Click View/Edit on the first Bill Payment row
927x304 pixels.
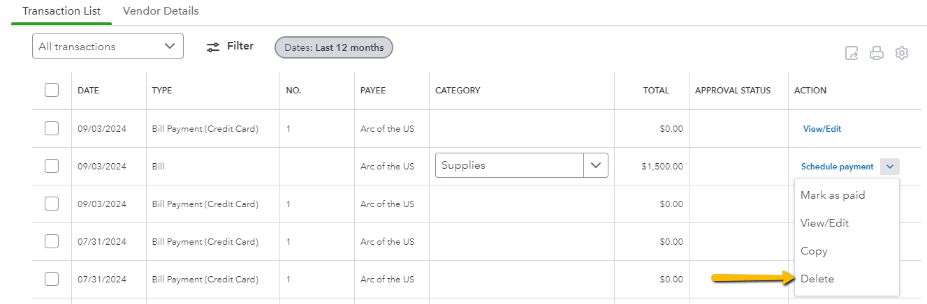click(x=822, y=129)
